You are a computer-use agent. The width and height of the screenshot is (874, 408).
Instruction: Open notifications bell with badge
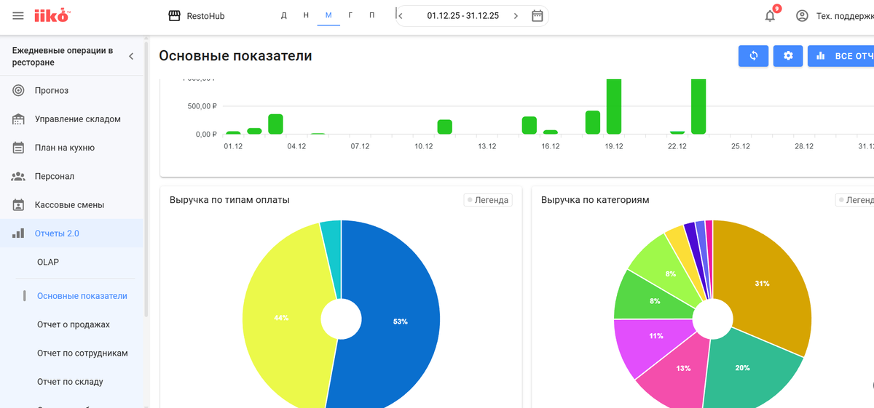click(x=771, y=15)
